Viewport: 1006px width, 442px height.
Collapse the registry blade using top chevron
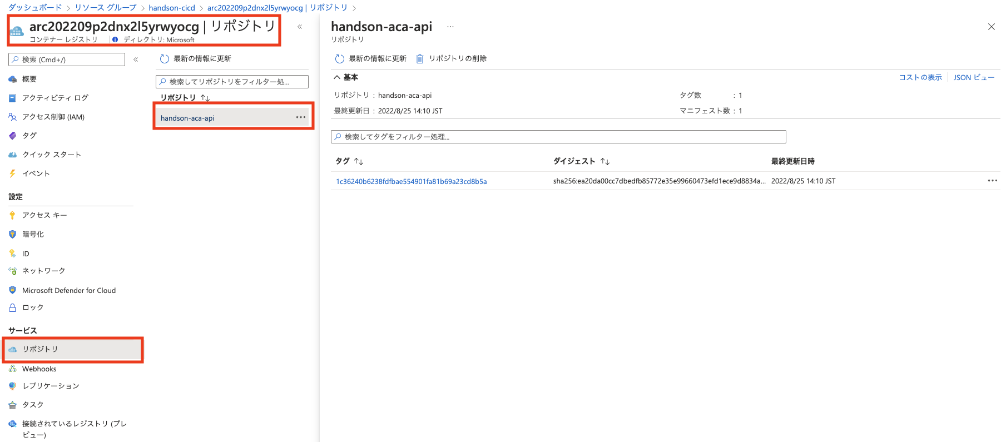click(x=300, y=27)
